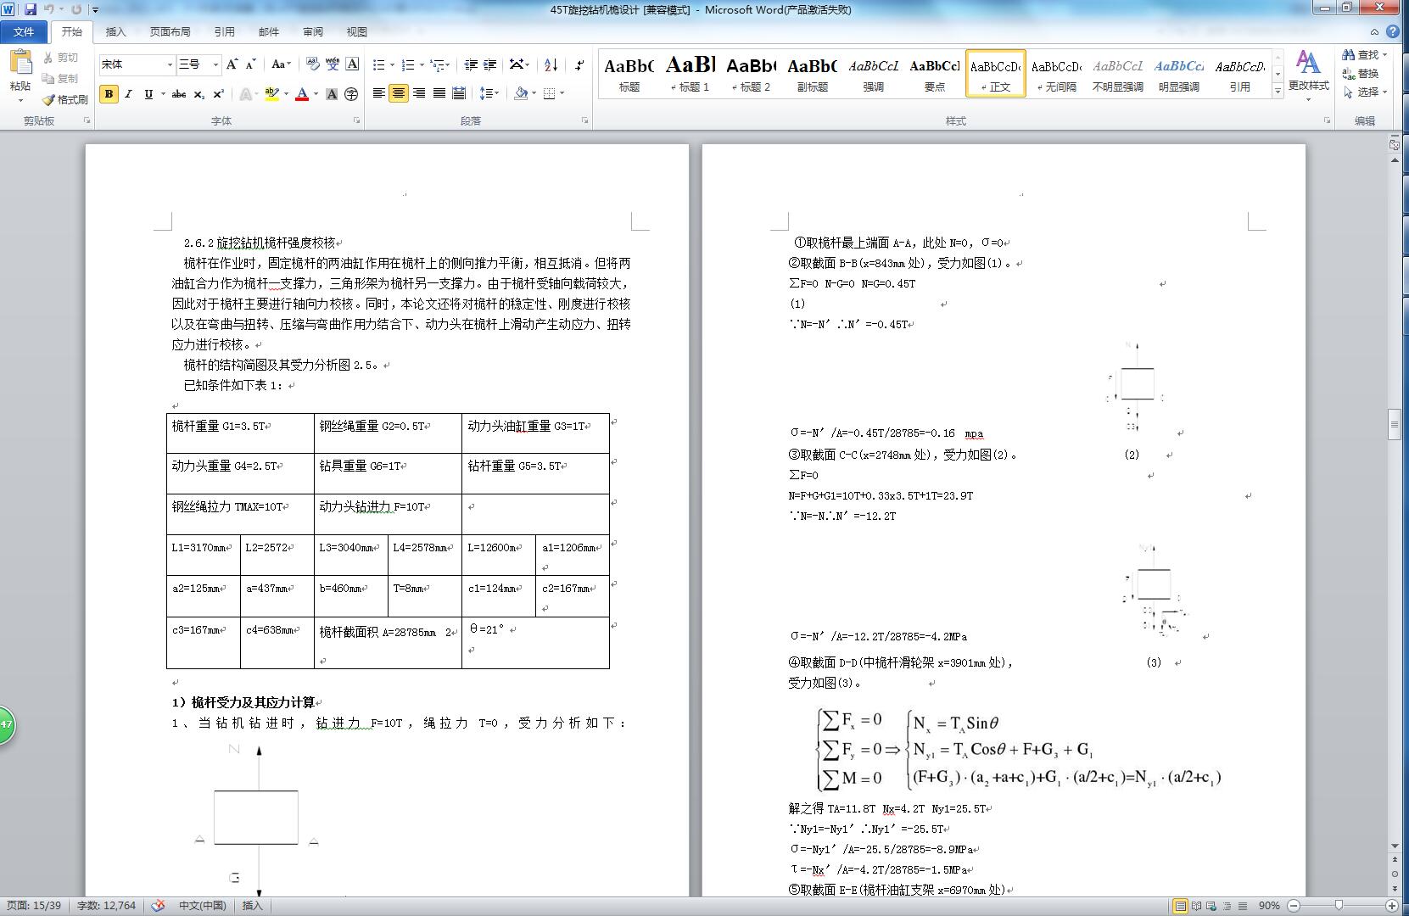Switch to the 审阅 (Review) tab
This screenshot has height=916, width=1409.
point(312,31)
